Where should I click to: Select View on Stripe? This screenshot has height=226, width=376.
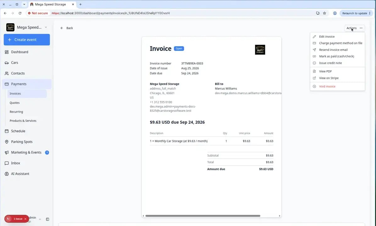coord(337,78)
